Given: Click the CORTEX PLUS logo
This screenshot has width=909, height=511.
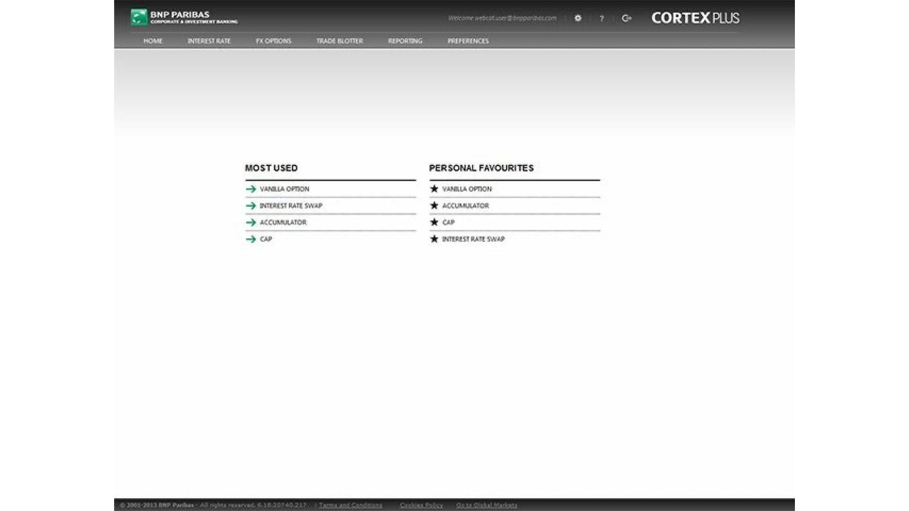Looking at the screenshot, I should [x=696, y=18].
